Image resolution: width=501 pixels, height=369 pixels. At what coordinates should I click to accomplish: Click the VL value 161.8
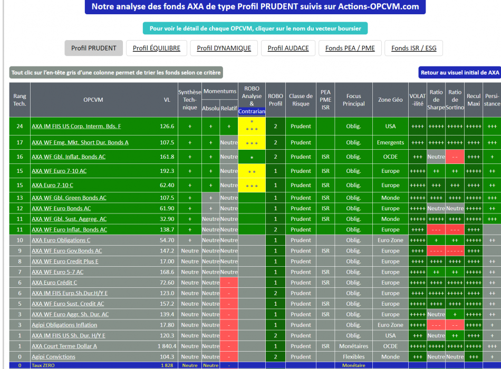click(x=167, y=157)
